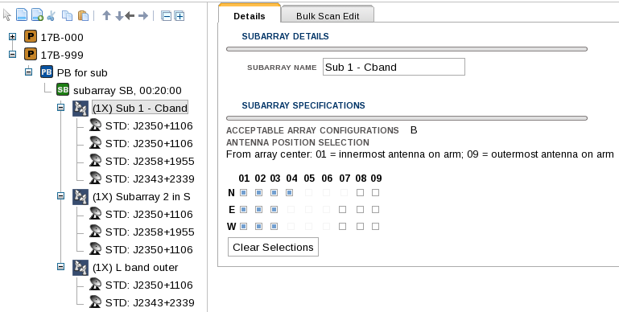Toggle the E01 antenna checkbox
Image resolution: width=619 pixels, height=312 pixels.
(244, 209)
